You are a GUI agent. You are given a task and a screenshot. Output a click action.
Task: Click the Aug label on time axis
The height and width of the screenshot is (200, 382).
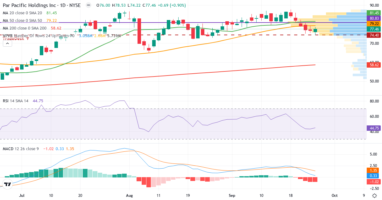coord(129,196)
